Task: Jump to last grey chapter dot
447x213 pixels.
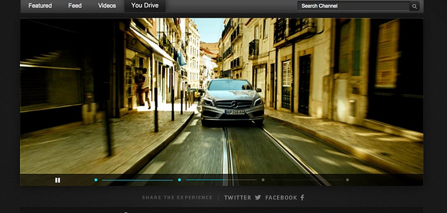Action: pyautogui.click(x=347, y=180)
